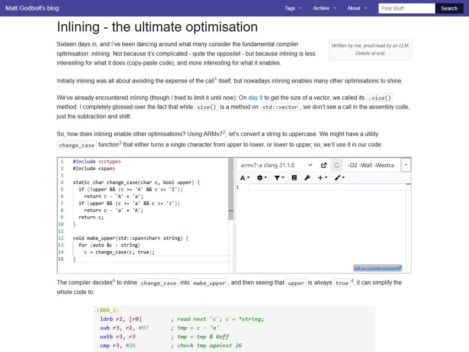Click the plus add-new-pane icon
This screenshot has height=352, width=469.
click(x=322, y=178)
